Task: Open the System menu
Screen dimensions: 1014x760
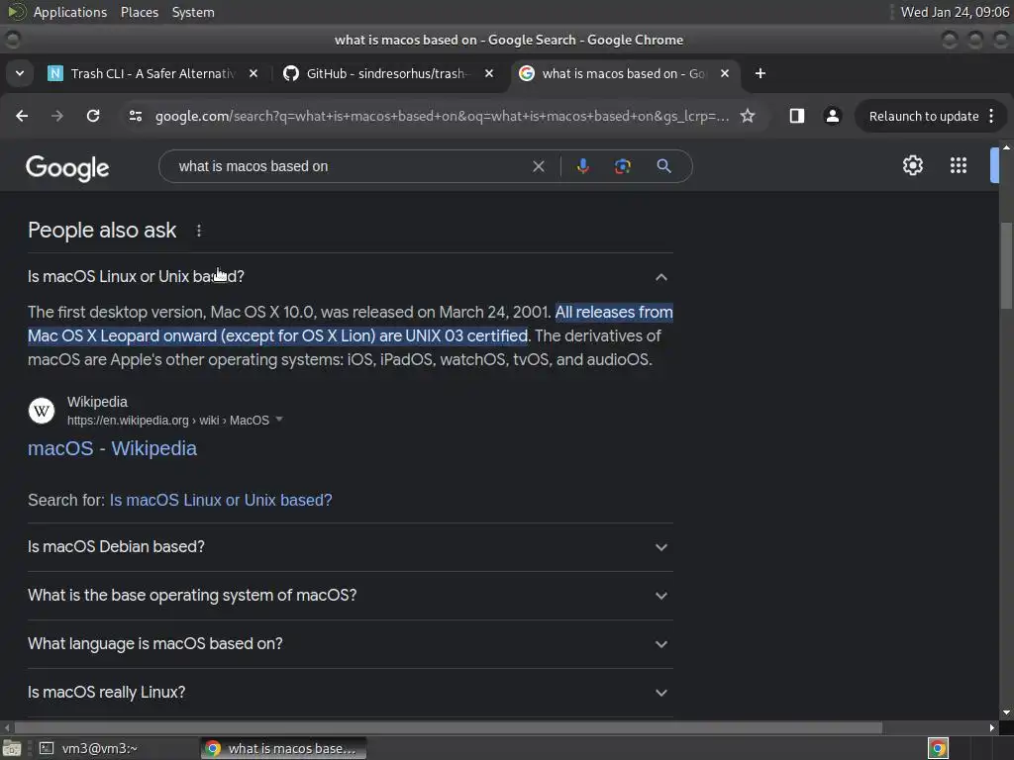Action: click(x=193, y=12)
